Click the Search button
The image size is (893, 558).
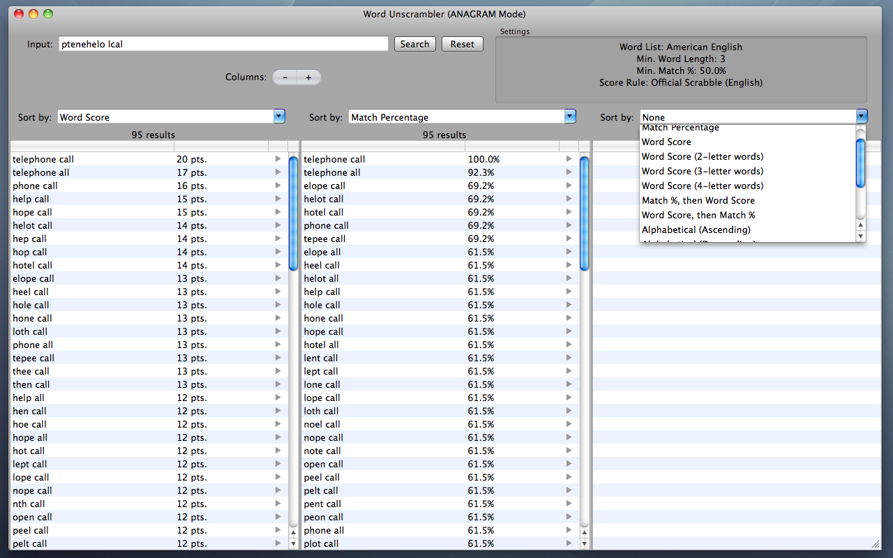click(x=415, y=44)
